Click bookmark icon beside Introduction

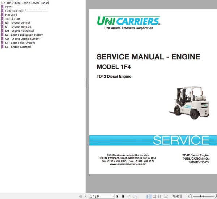click(x=2, y=19)
